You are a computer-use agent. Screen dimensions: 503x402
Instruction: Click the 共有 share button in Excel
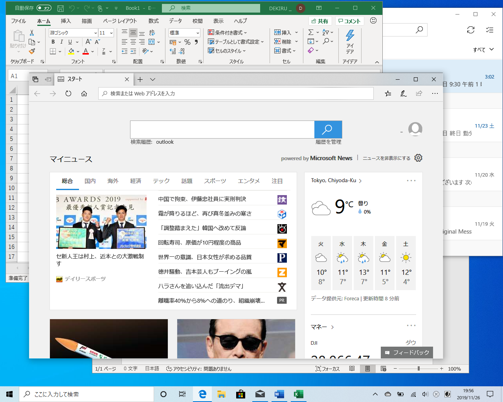tap(319, 21)
